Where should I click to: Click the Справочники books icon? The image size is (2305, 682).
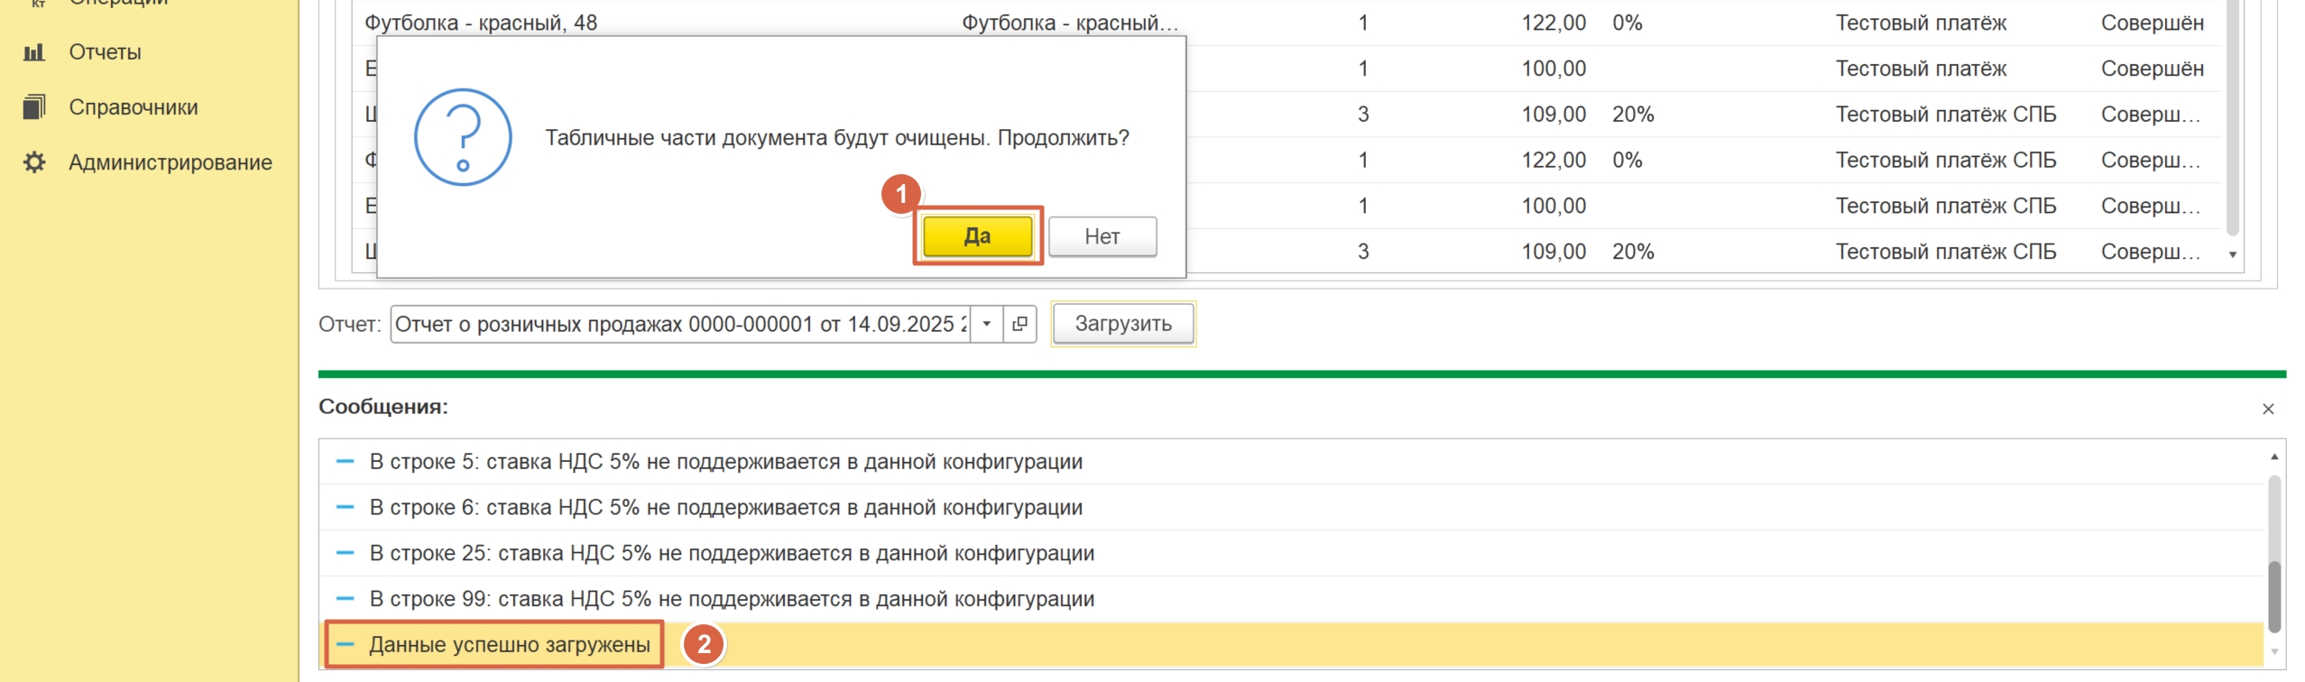click(x=34, y=107)
